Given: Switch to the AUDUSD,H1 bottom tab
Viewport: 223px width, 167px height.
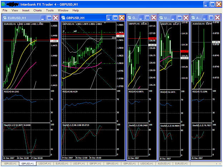Looking at the screenshot, I should [164, 163].
